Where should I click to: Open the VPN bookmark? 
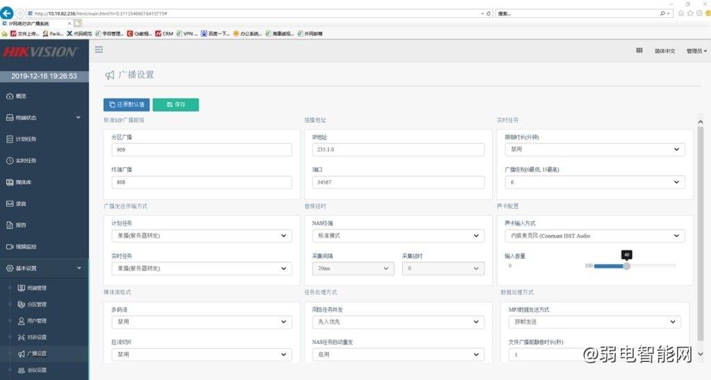pyautogui.click(x=187, y=33)
